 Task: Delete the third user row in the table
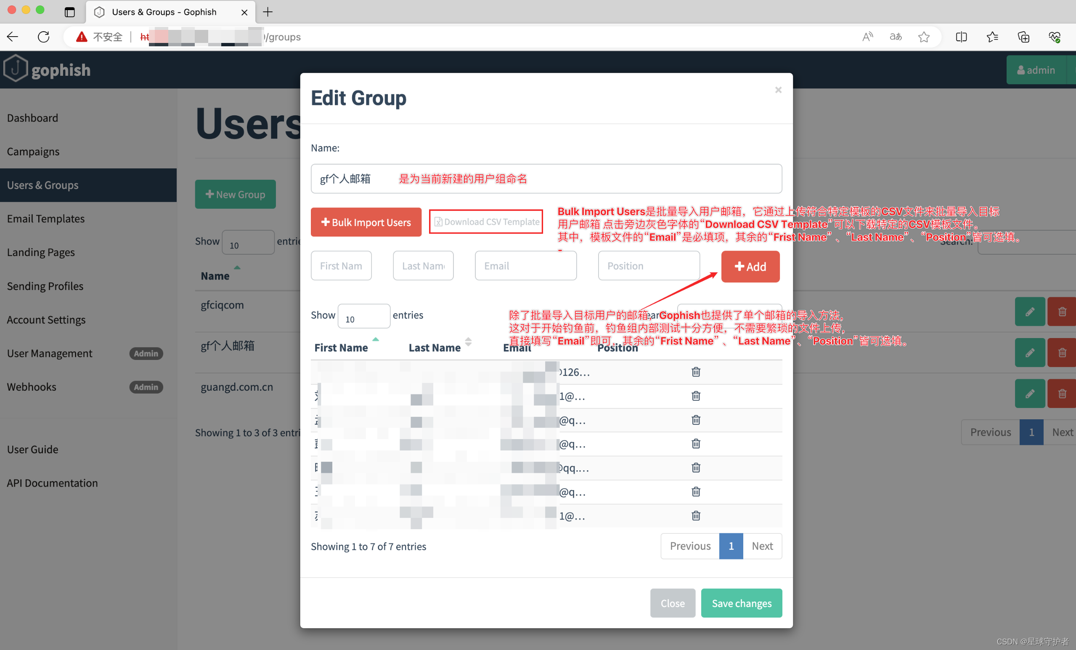696,420
